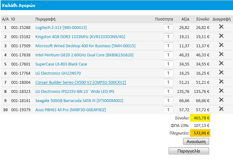This screenshot has height=160, width=233.
Task: Select ID text 001-17764
Action: point(21,73)
